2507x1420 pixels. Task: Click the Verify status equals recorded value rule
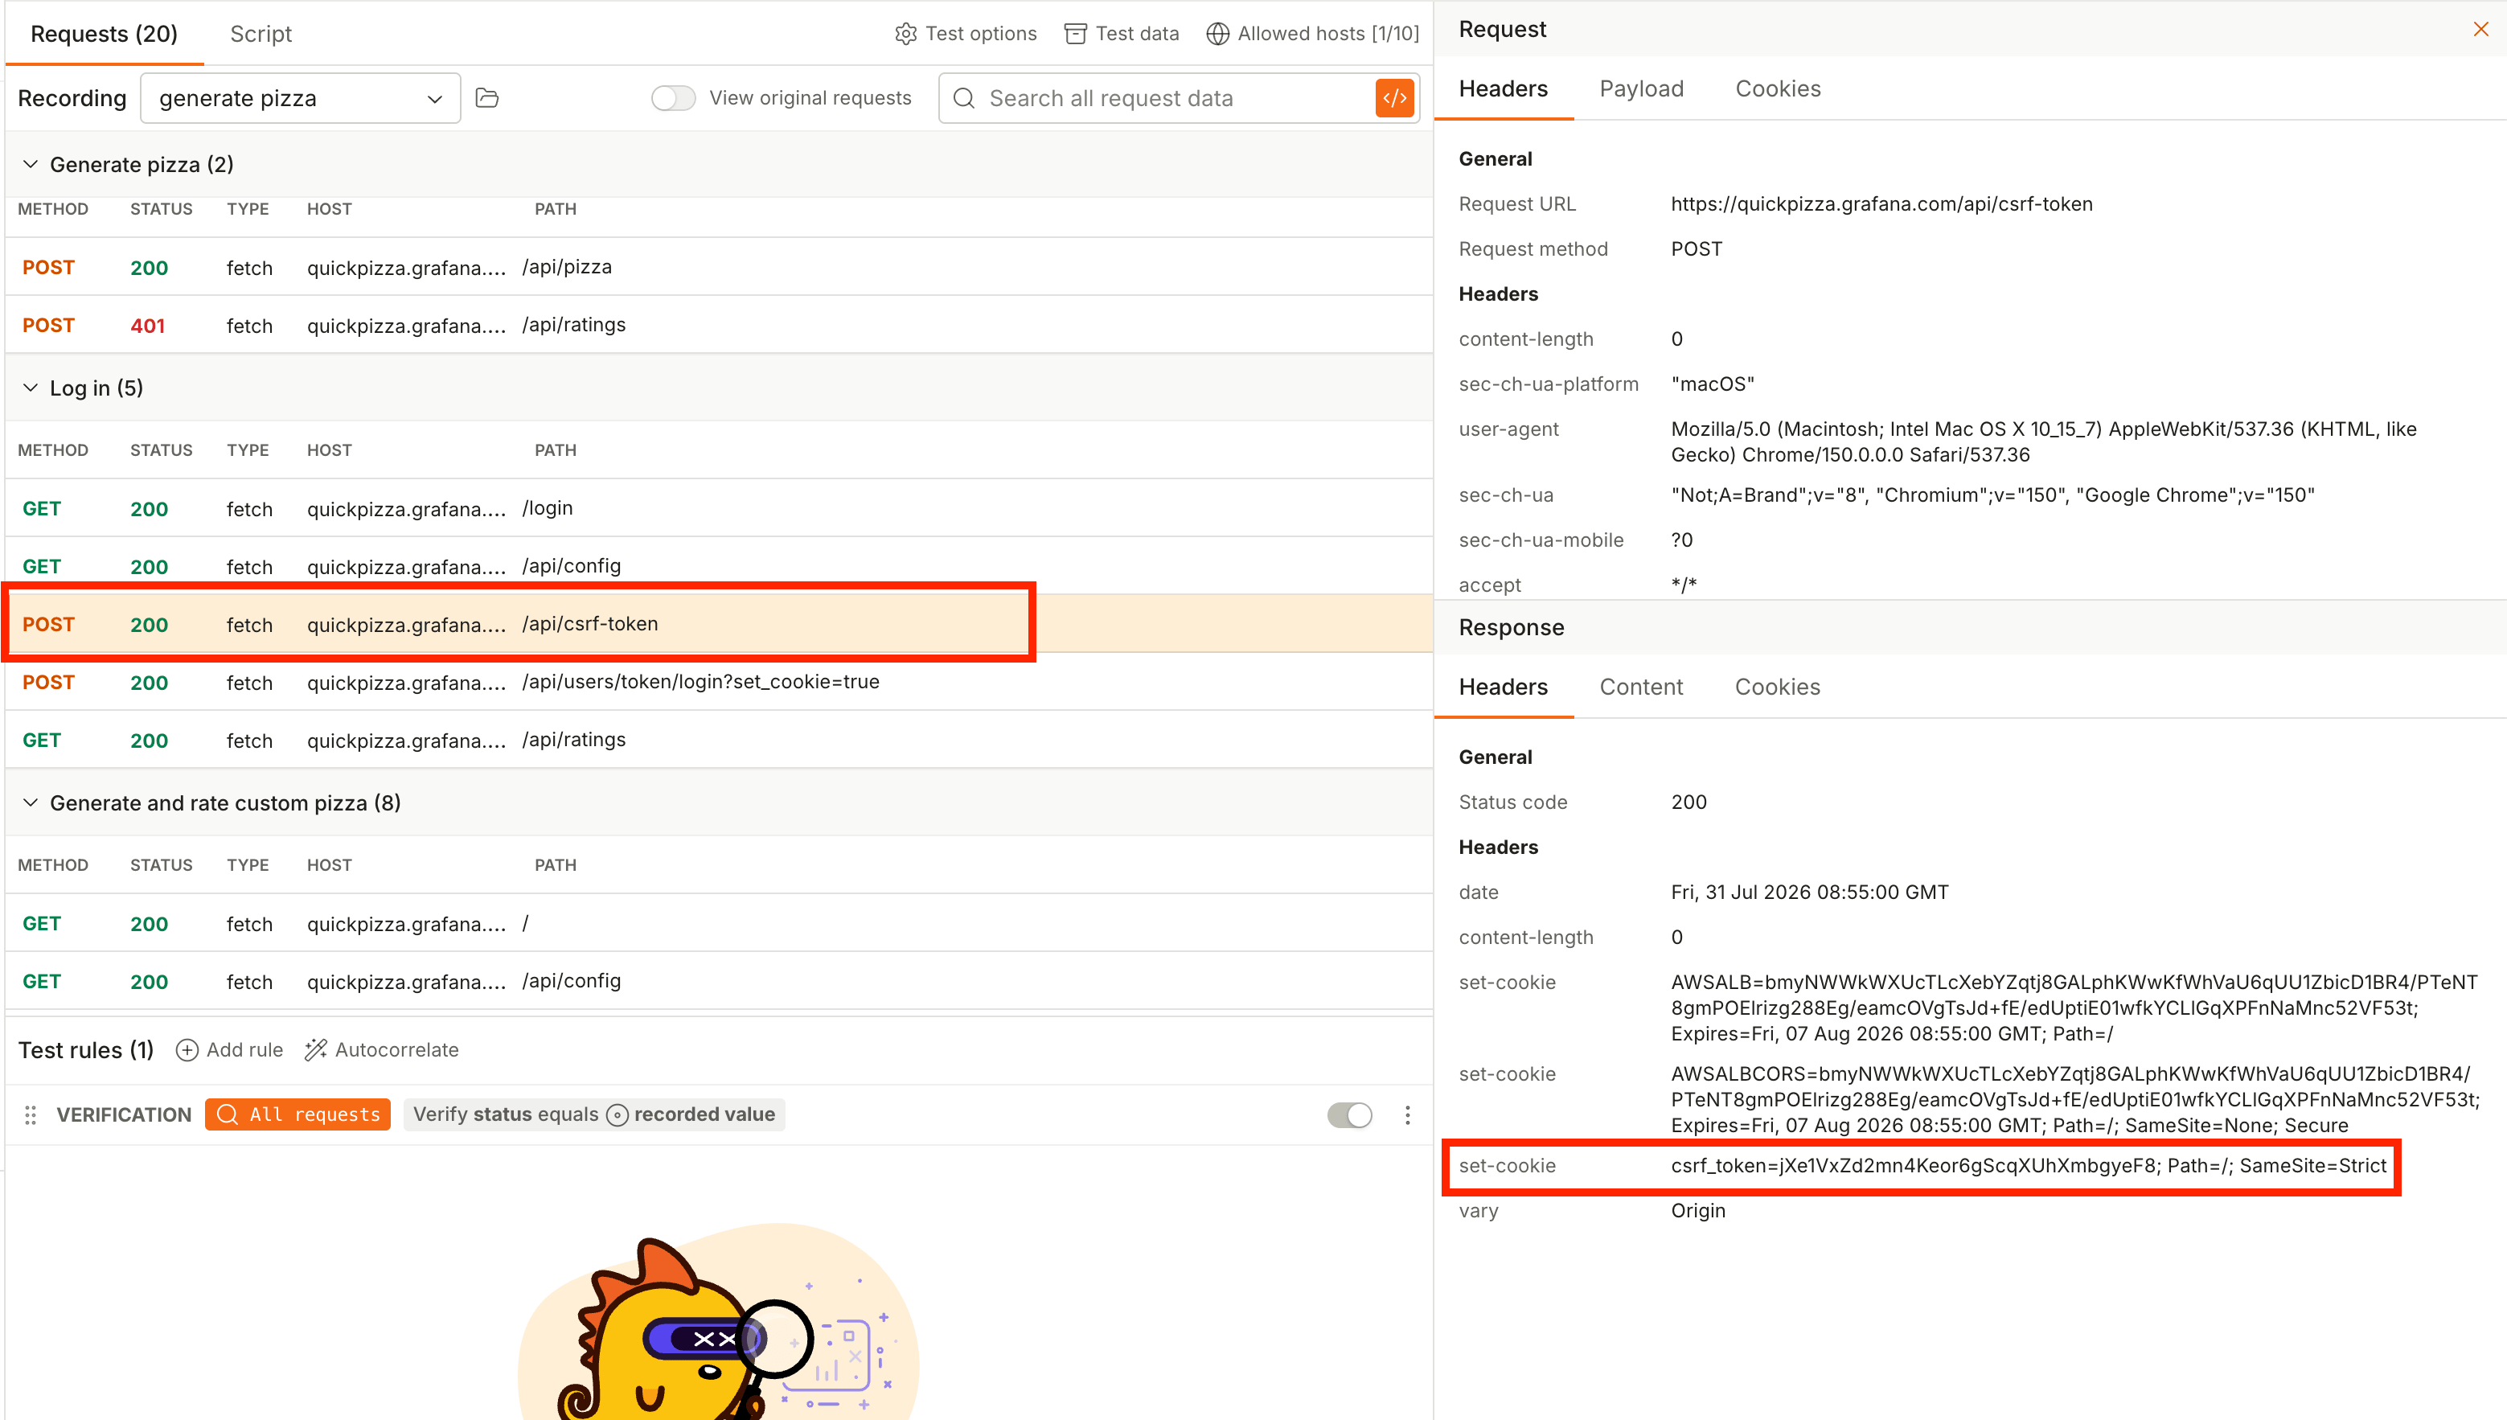click(594, 1114)
